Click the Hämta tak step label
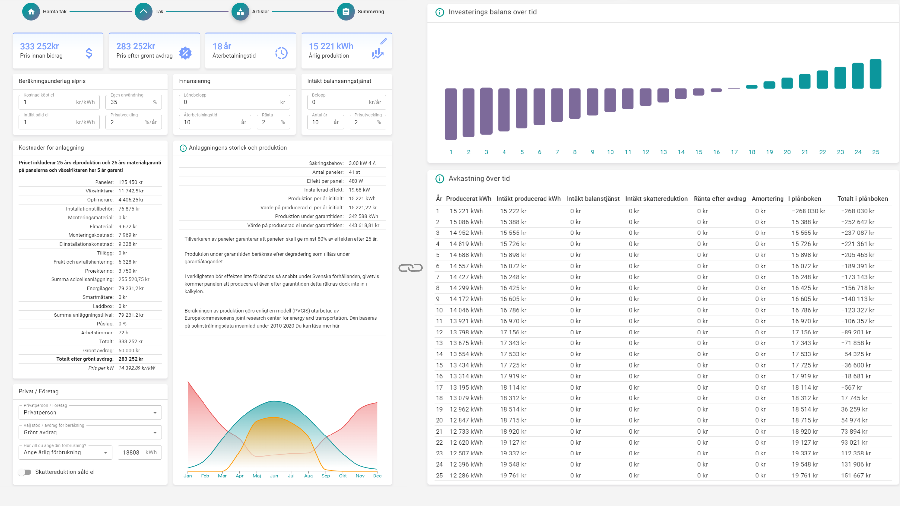 [x=54, y=11]
